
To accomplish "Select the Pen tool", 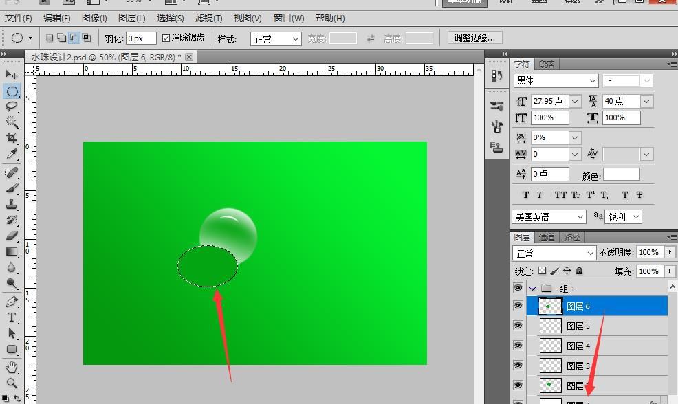I will pos(12,302).
